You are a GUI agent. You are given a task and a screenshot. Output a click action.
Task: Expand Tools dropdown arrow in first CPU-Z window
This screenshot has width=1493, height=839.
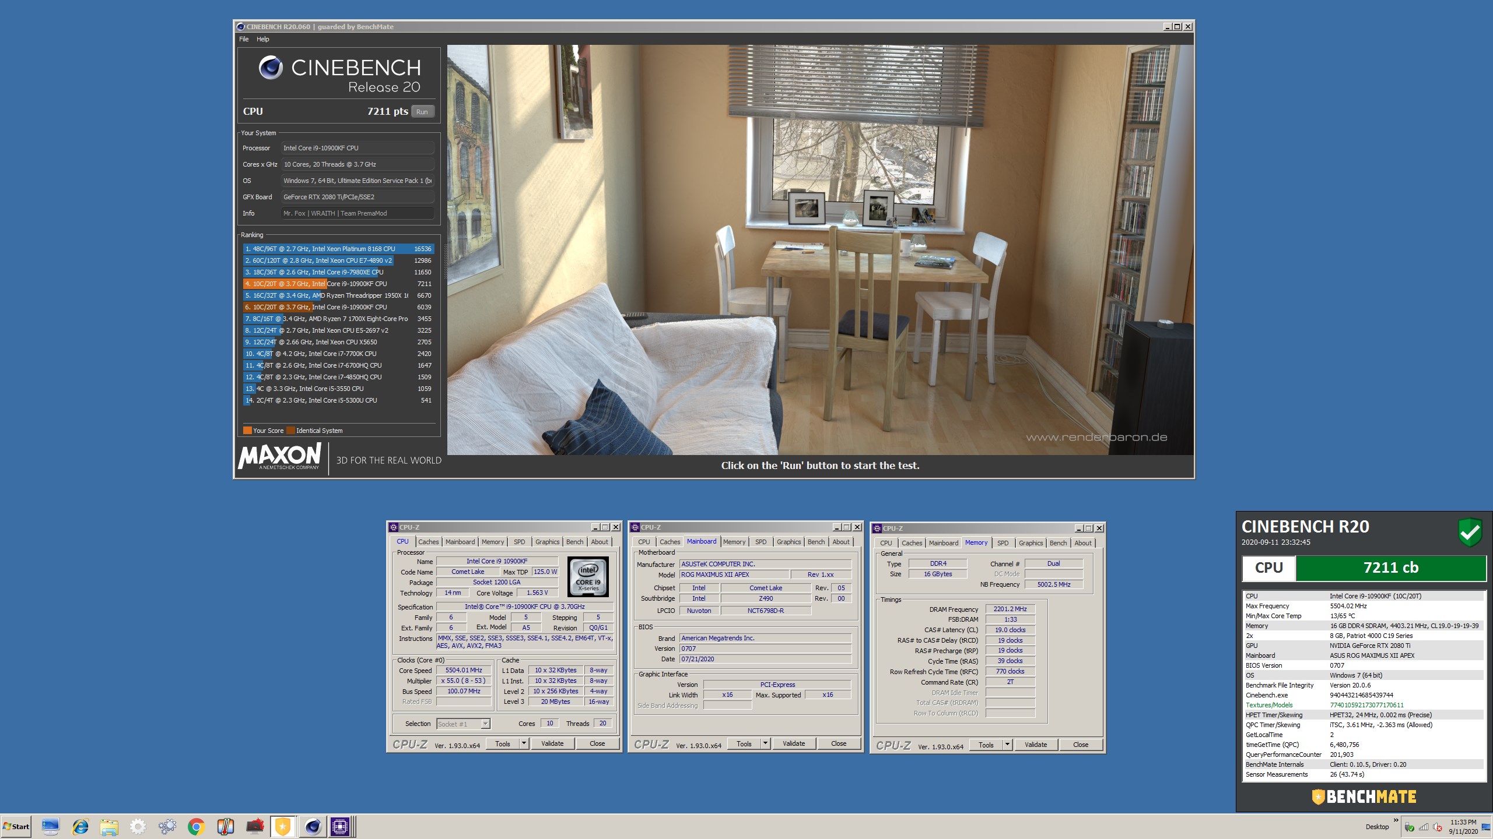(524, 743)
